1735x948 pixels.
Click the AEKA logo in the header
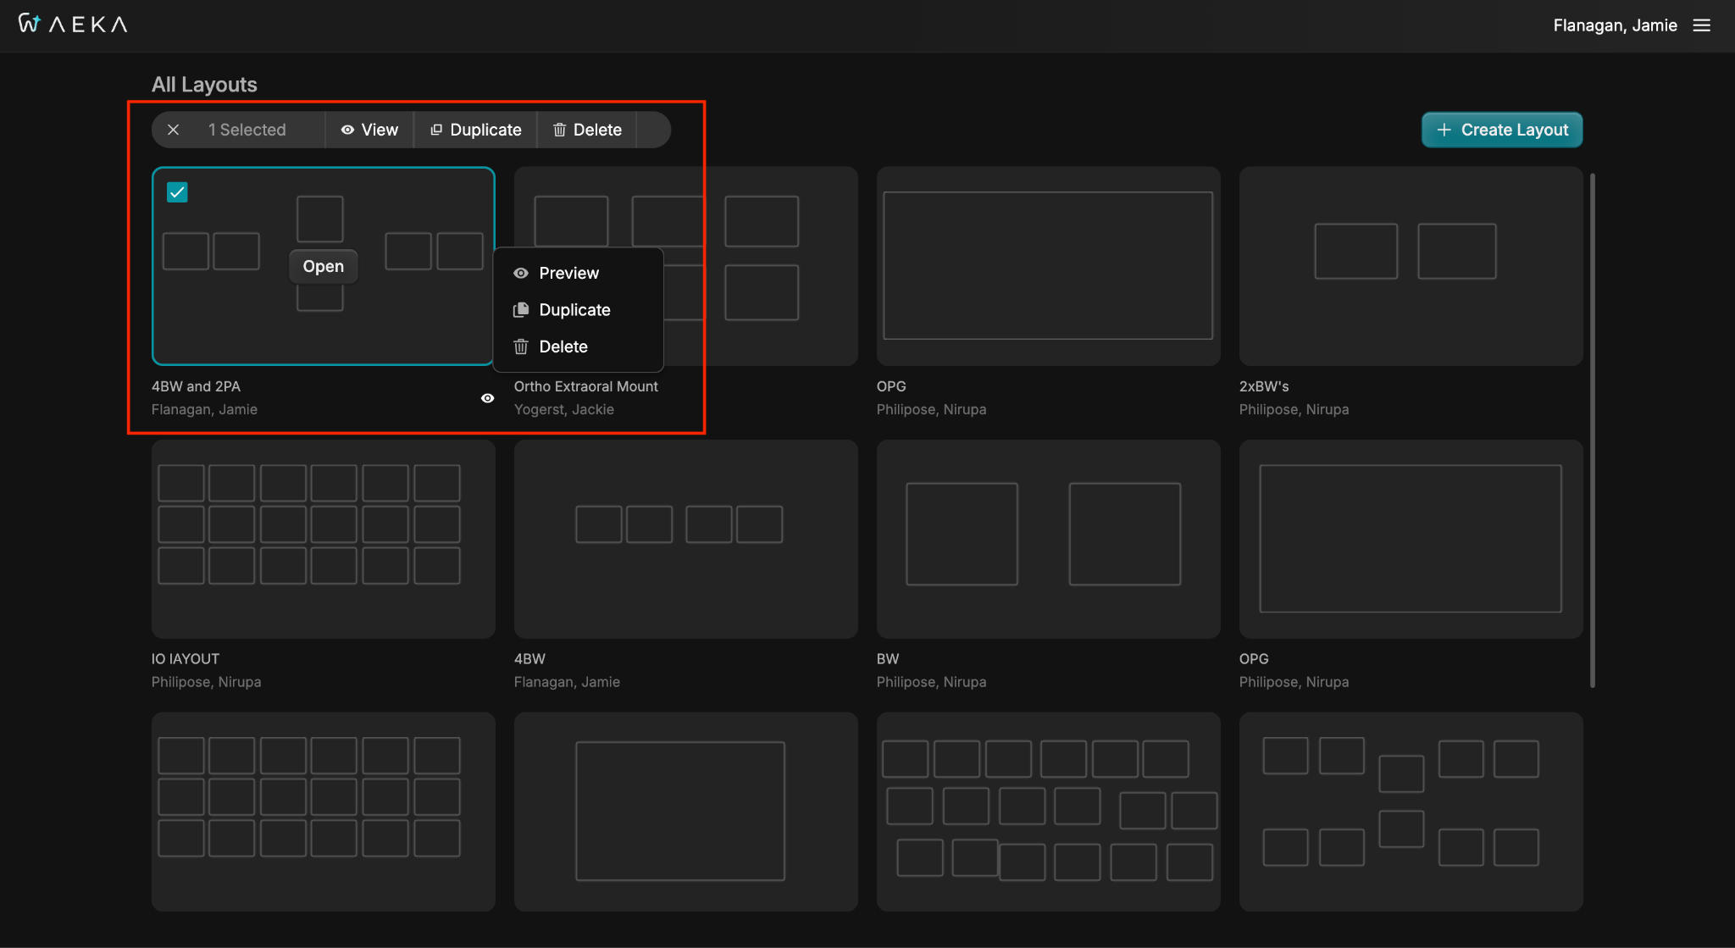(x=73, y=24)
